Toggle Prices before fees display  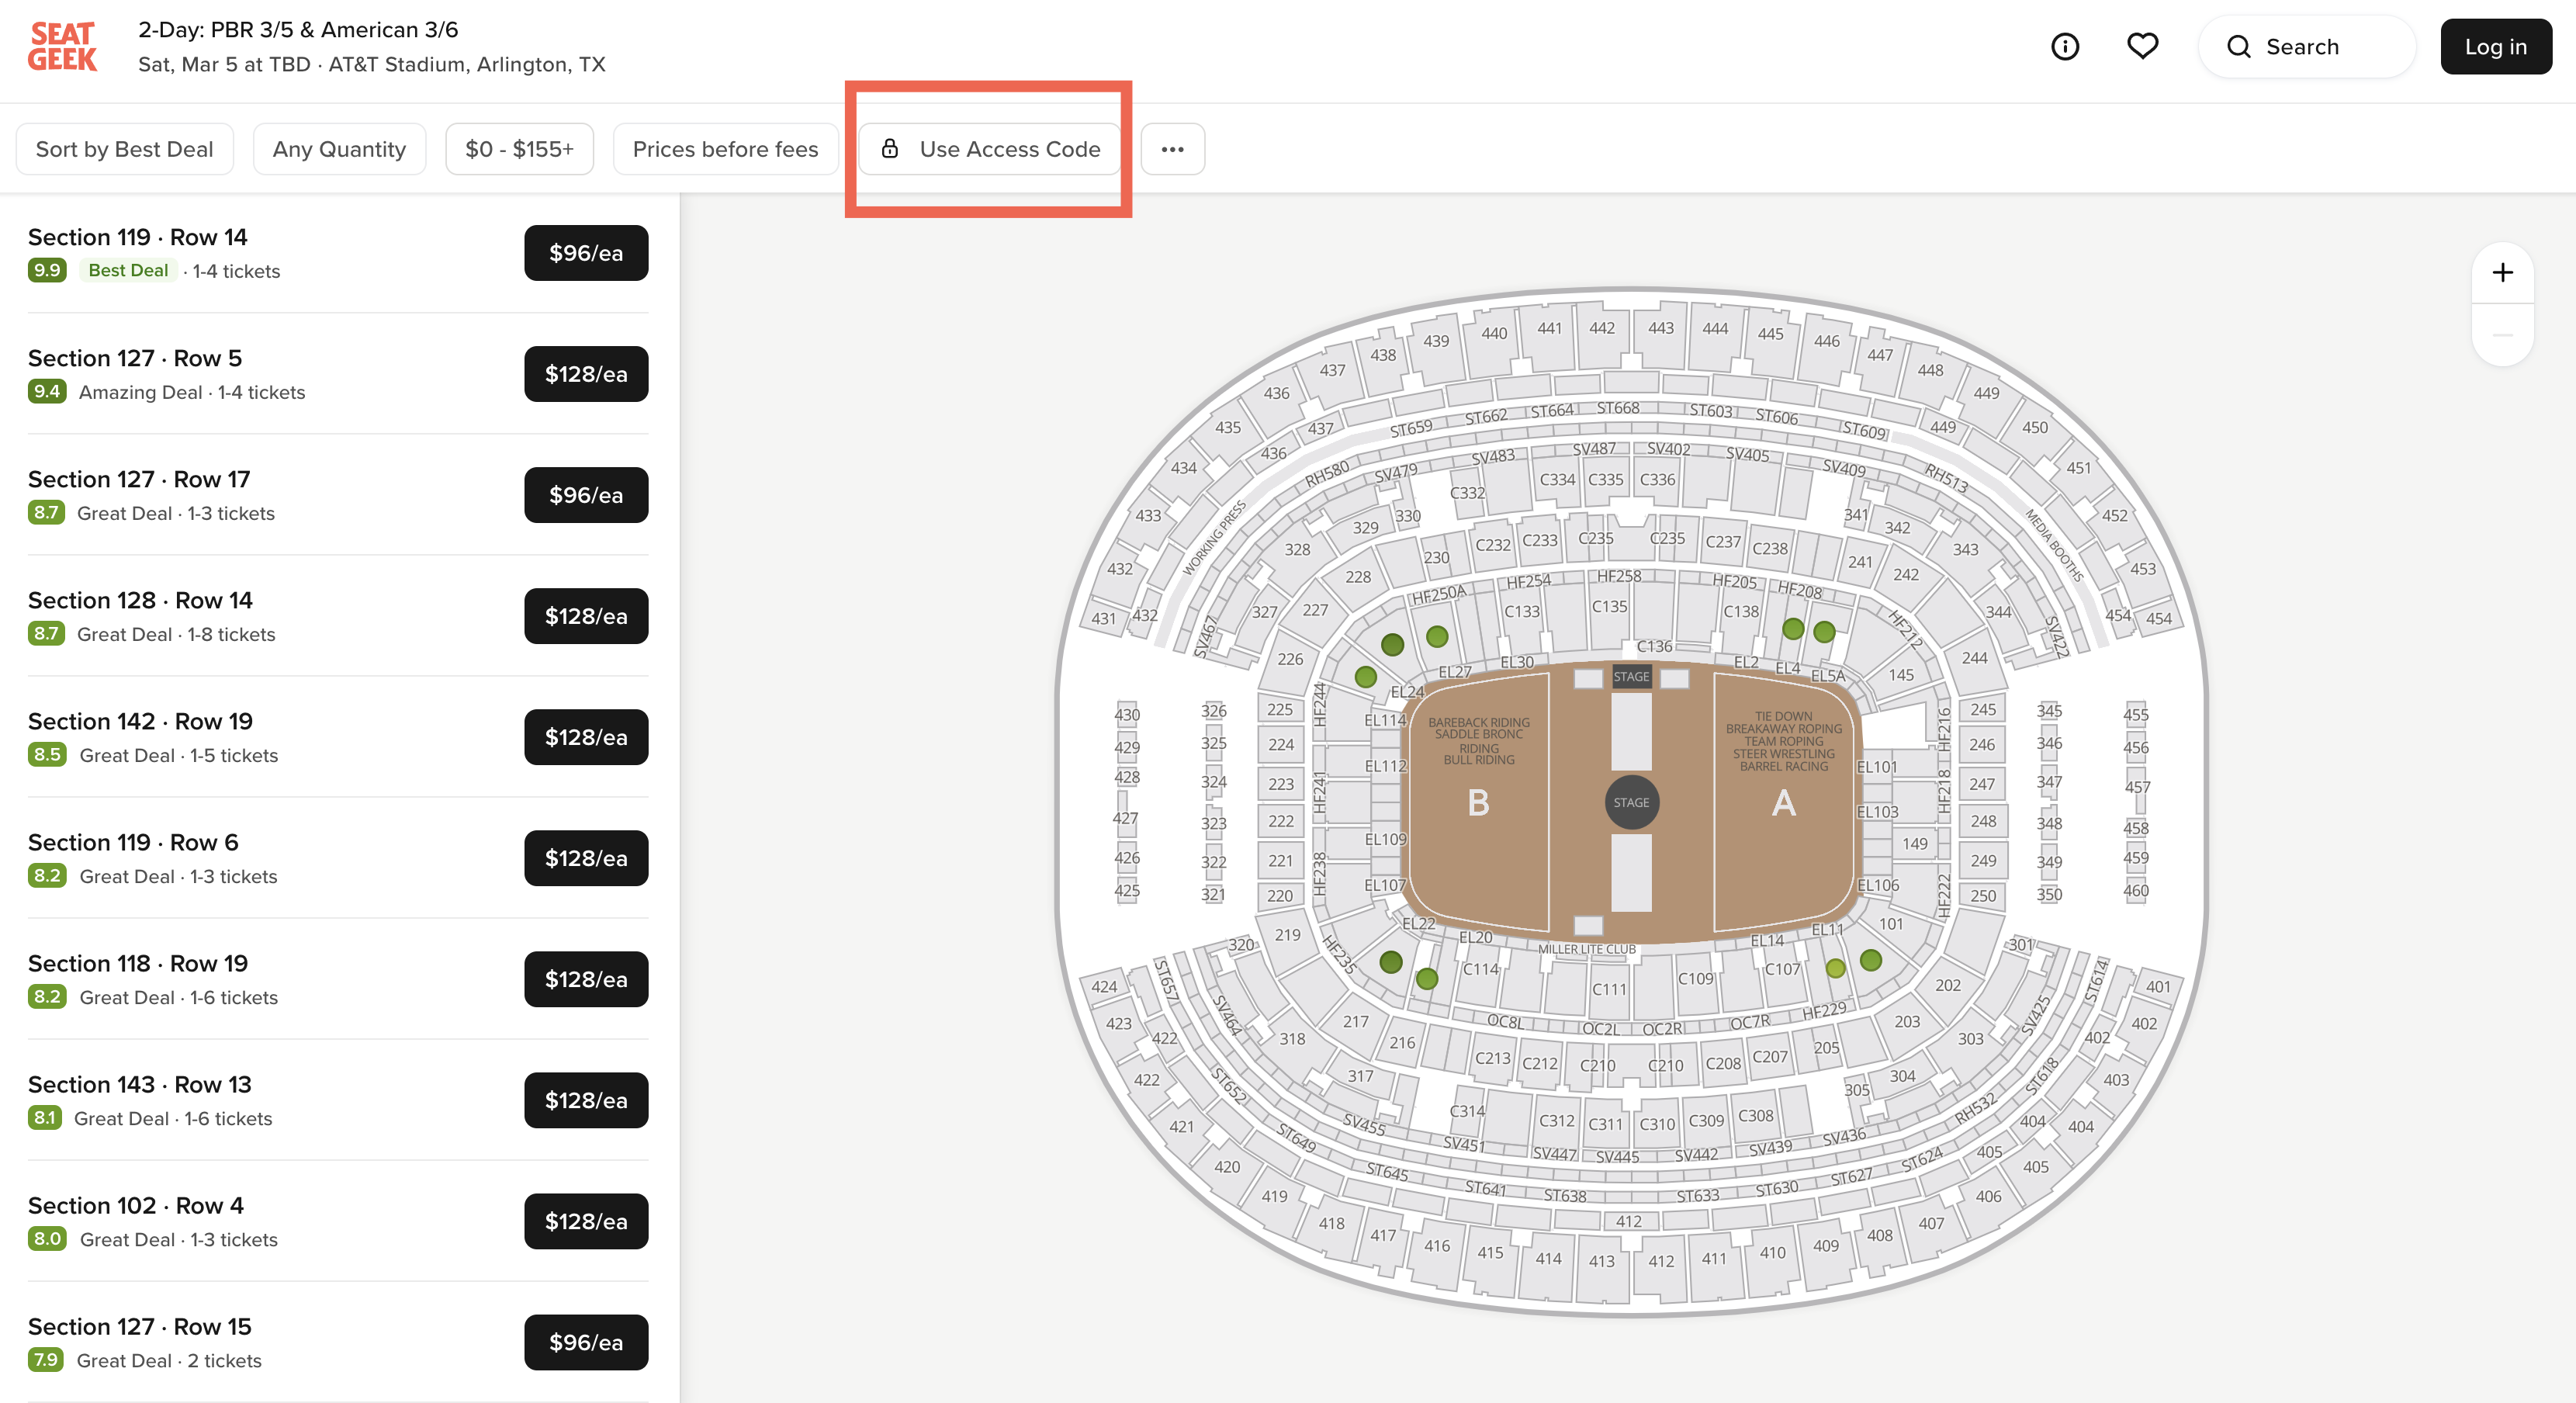point(724,148)
